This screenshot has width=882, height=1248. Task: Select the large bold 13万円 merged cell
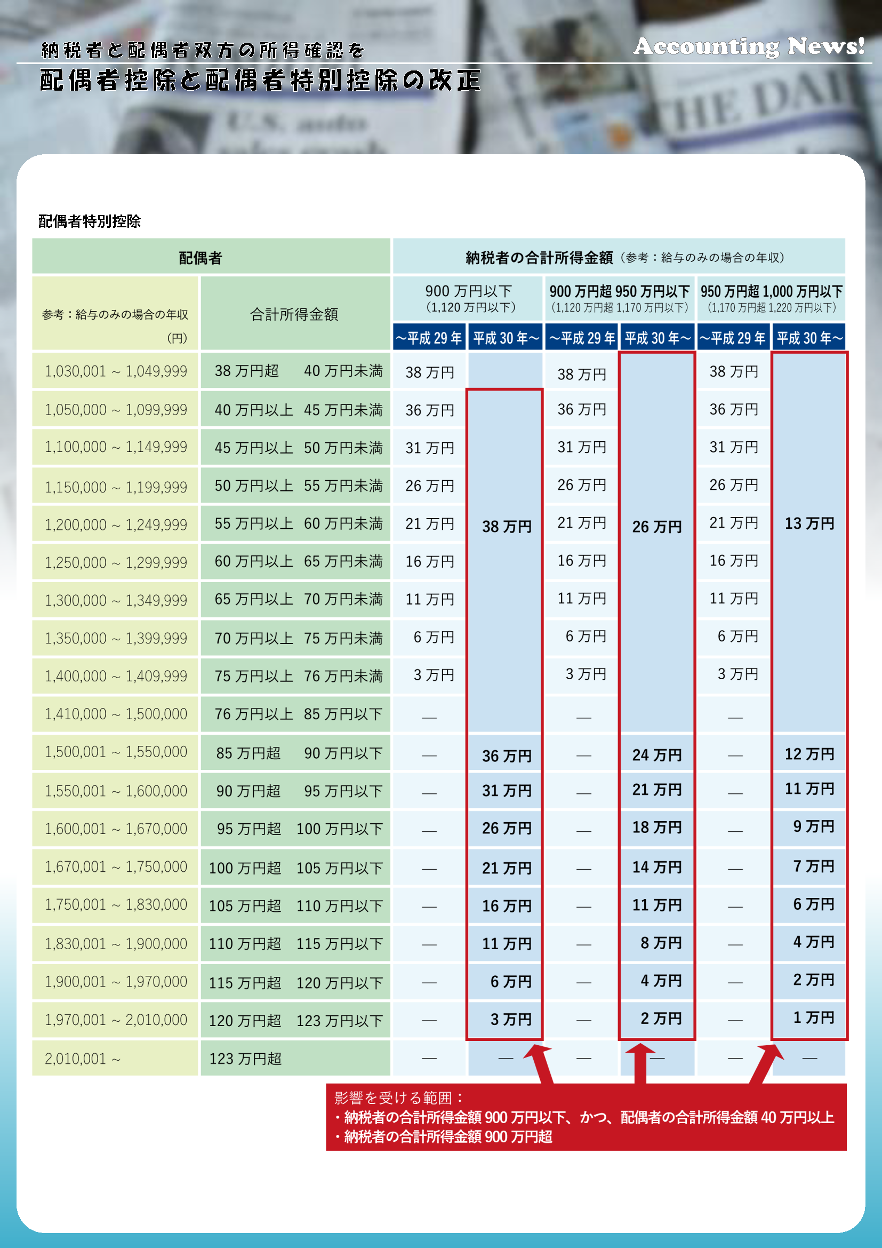click(809, 523)
